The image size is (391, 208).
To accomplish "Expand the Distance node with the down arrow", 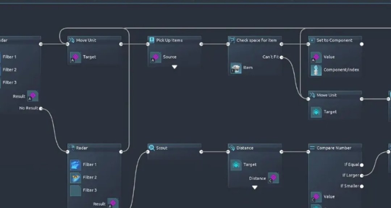I will (255, 187).
